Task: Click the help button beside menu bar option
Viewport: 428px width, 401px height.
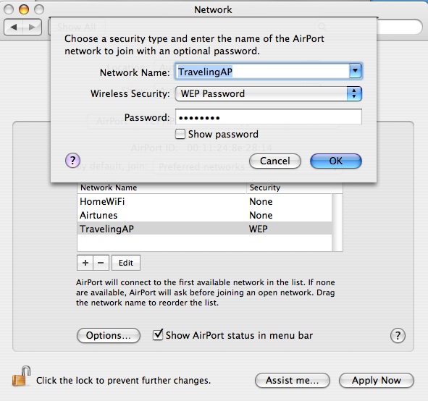Action: 398,336
